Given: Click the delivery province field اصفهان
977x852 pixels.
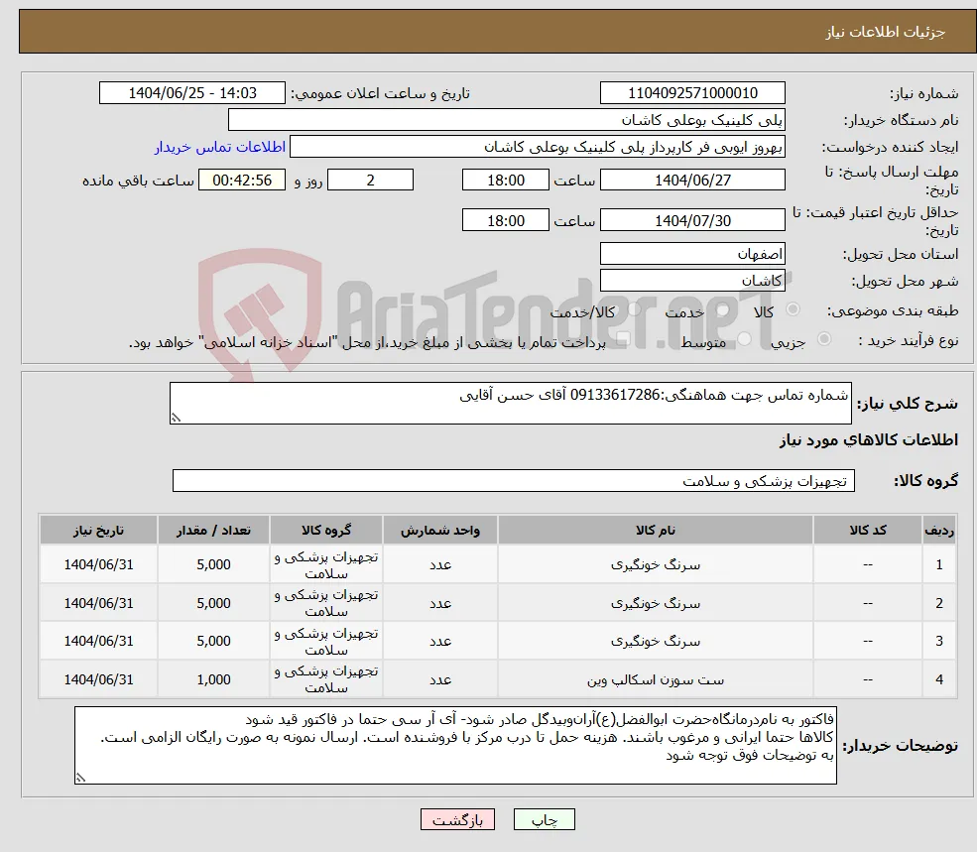Looking at the screenshot, I should (x=692, y=254).
